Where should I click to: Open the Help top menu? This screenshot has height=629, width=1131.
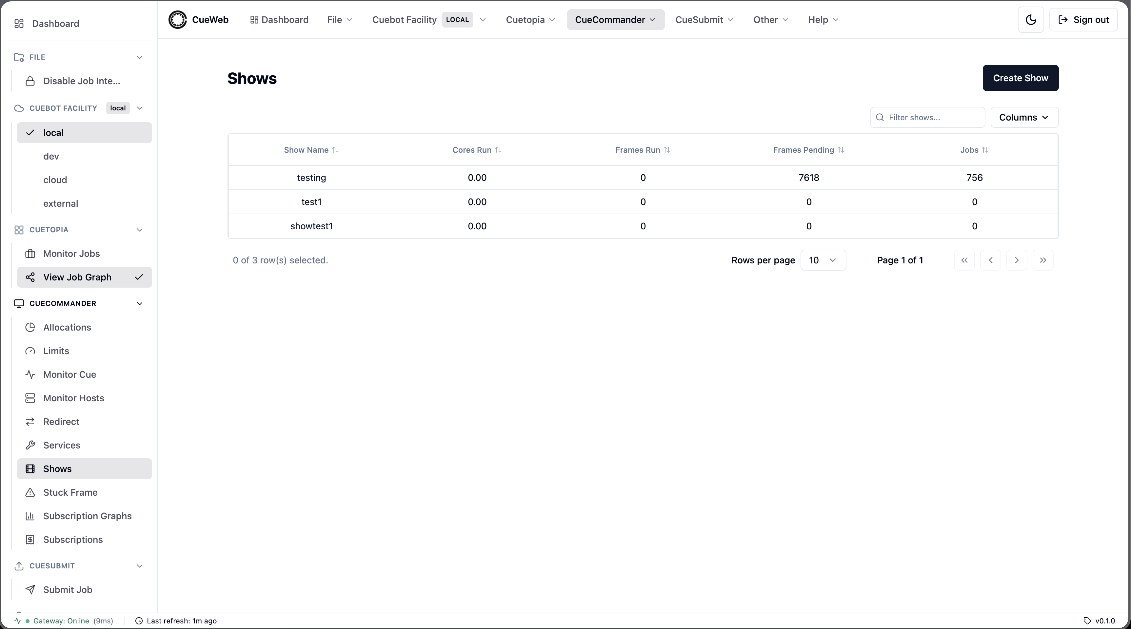pos(823,20)
